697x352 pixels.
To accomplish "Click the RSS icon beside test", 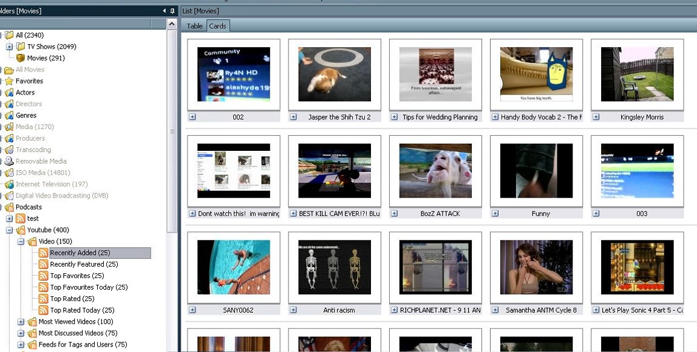I will pyautogui.click(x=21, y=219).
